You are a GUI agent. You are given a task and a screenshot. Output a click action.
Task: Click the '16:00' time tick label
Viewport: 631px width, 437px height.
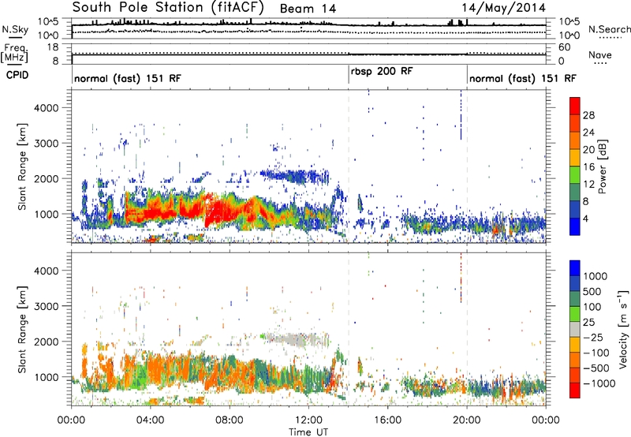[387, 420]
